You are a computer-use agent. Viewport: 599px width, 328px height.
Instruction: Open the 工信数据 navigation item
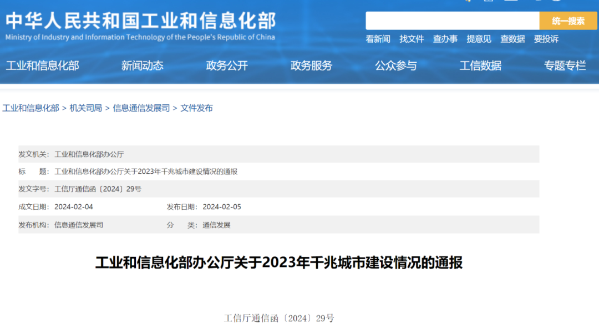[480, 65]
